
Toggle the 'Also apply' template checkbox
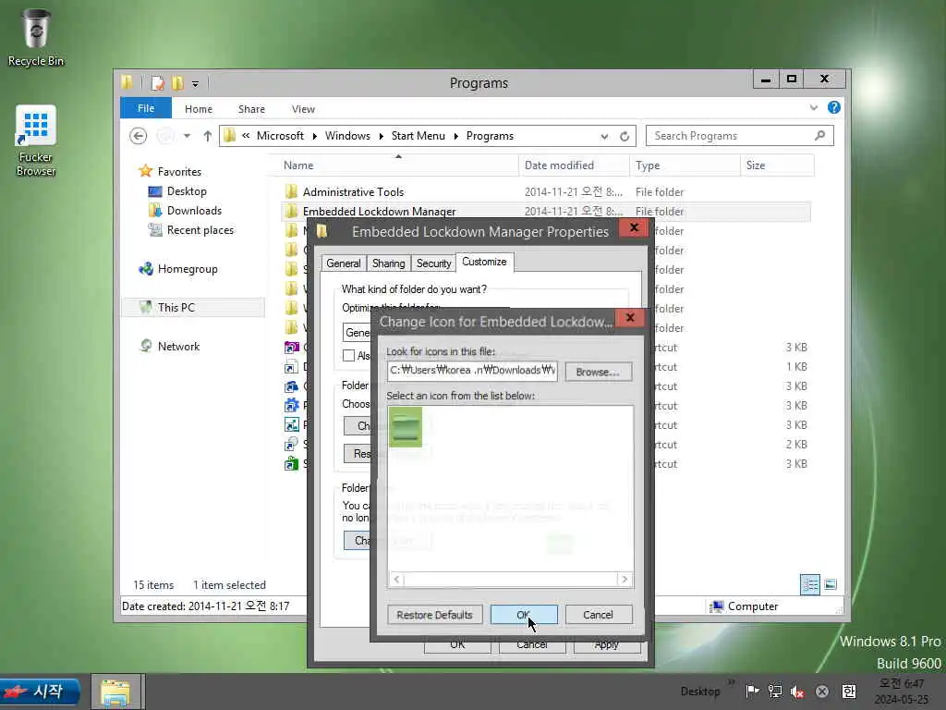click(348, 356)
